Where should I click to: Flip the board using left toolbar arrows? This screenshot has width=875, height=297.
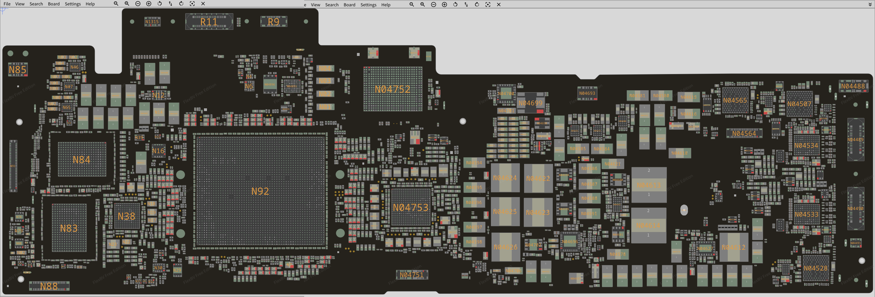[170, 4]
